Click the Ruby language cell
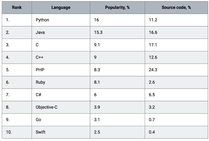 click(61, 82)
